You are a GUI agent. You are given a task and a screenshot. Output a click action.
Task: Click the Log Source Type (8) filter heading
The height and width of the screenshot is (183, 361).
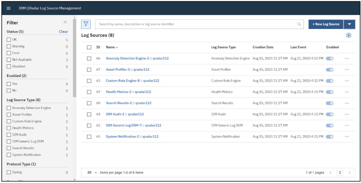(x=24, y=100)
